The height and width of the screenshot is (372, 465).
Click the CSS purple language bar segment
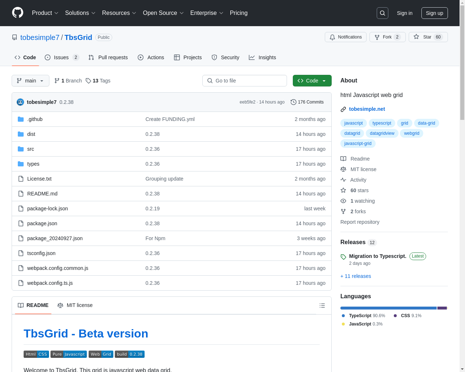point(442,308)
